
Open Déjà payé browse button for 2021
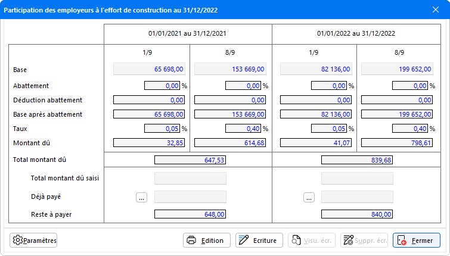141,198
